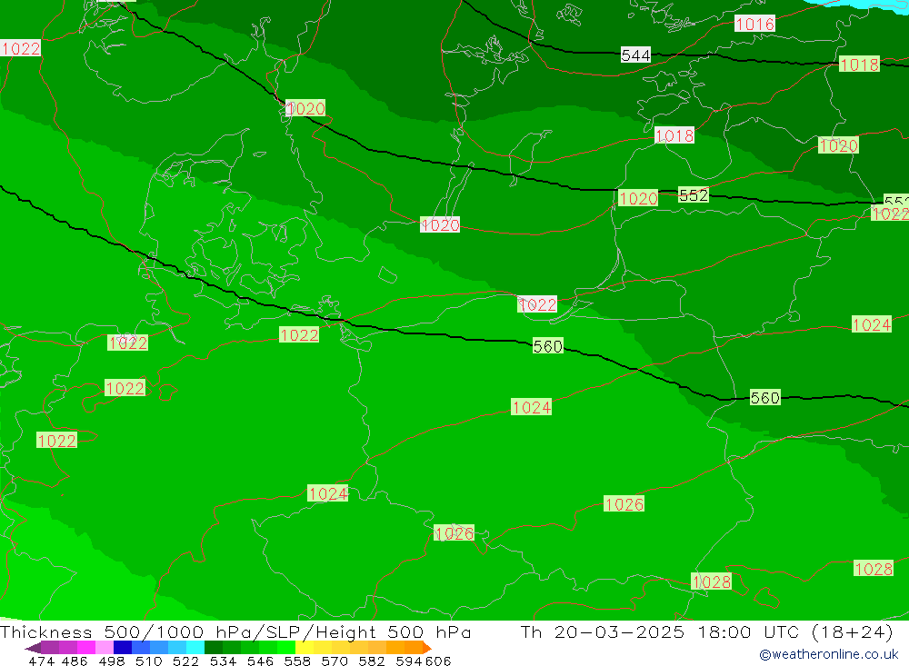Click the 1022 label in the top-left corner
This screenshot has height=666, width=909.
pos(20,48)
